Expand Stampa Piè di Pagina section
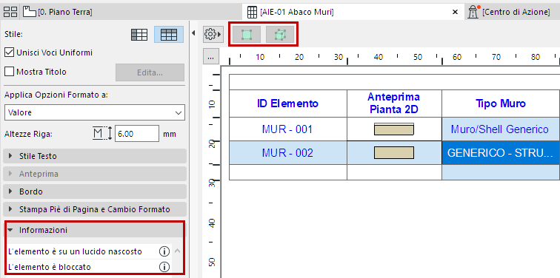The width and height of the screenshot is (560, 278). 95,209
